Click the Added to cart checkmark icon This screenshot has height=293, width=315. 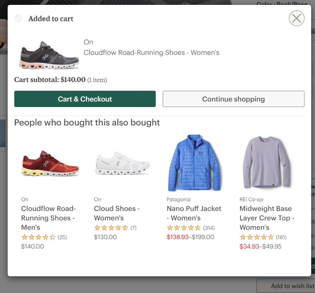[x=18, y=18]
